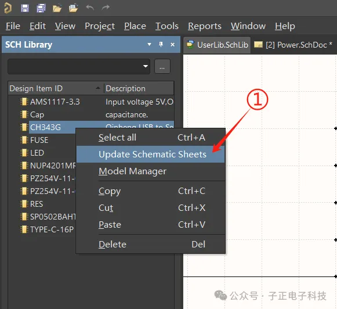Switch to the UserLib.SchLib tab
The image size is (337, 309).
click(217, 45)
